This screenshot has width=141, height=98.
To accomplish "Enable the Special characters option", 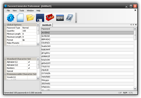I will pyautogui.click(x=32, y=71).
